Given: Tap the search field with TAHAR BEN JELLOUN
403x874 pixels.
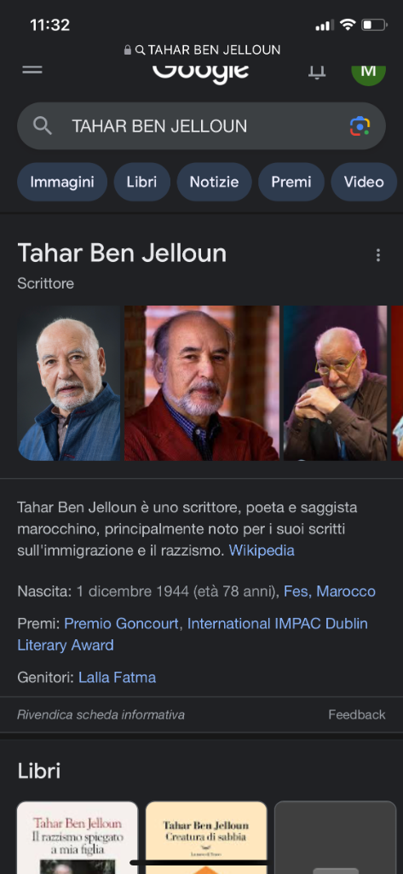Looking at the screenshot, I should click(201, 126).
